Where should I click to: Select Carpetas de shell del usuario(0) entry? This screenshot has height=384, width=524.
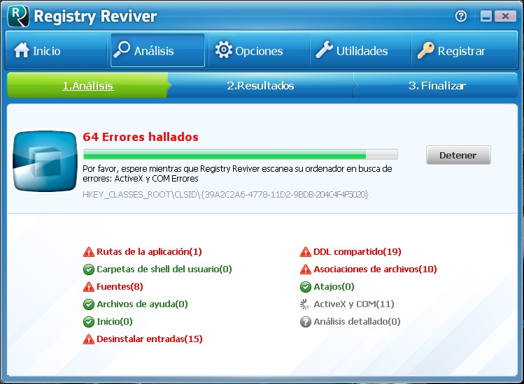[x=164, y=269]
